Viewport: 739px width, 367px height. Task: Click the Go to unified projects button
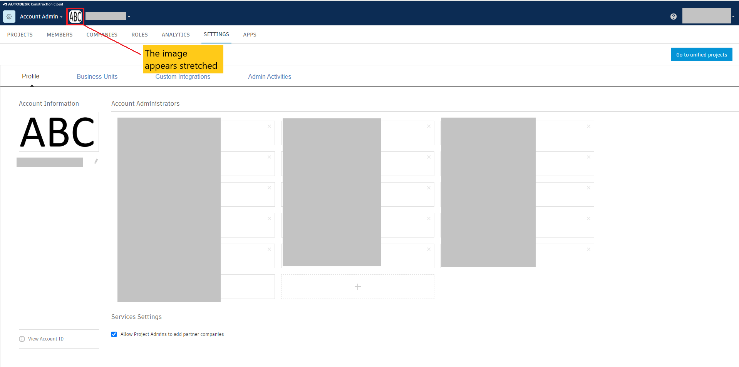pyautogui.click(x=701, y=54)
